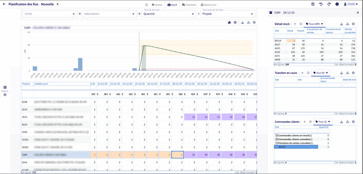Click the Couverture de ventes column header
Viewport: 363px width, 174px height.
315,30
